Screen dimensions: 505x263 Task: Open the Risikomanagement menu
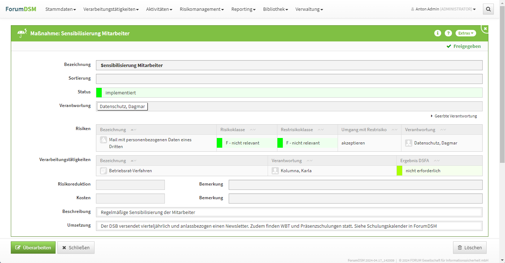point(202,9)
